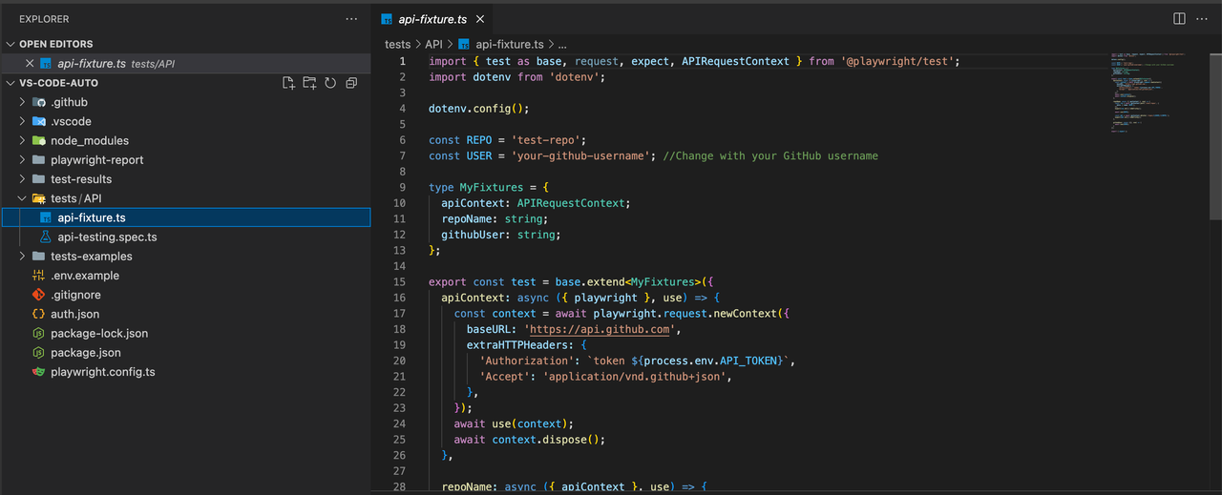Click the tests-examples folder name
Image resolution: width=1222 pixels, height=495 pixels.
tap(92, 256)
